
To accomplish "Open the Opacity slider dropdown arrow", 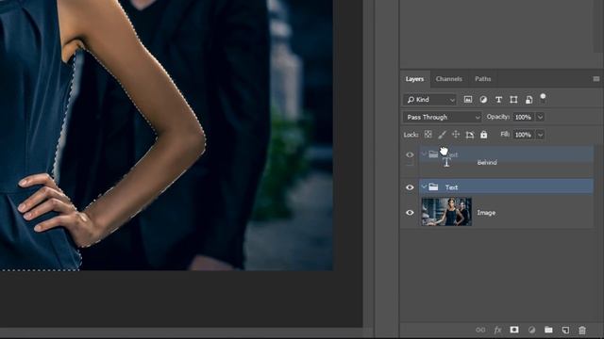I will (540, 117).
